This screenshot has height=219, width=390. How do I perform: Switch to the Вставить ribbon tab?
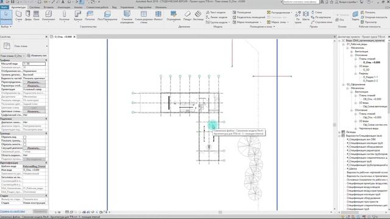click(49, 7)
